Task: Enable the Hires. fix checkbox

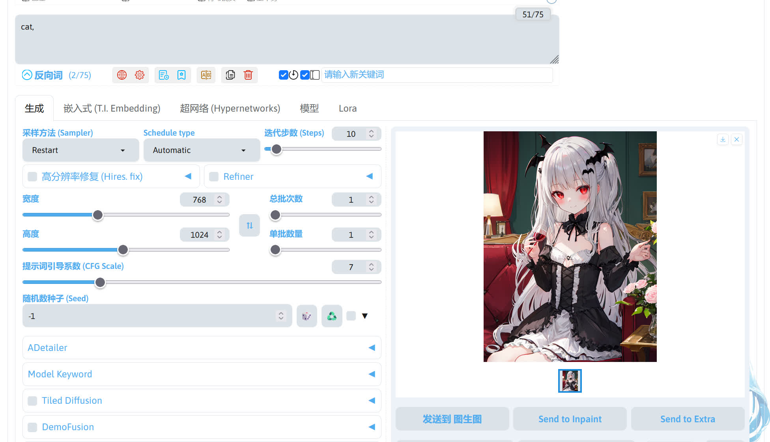Action: 32,176
